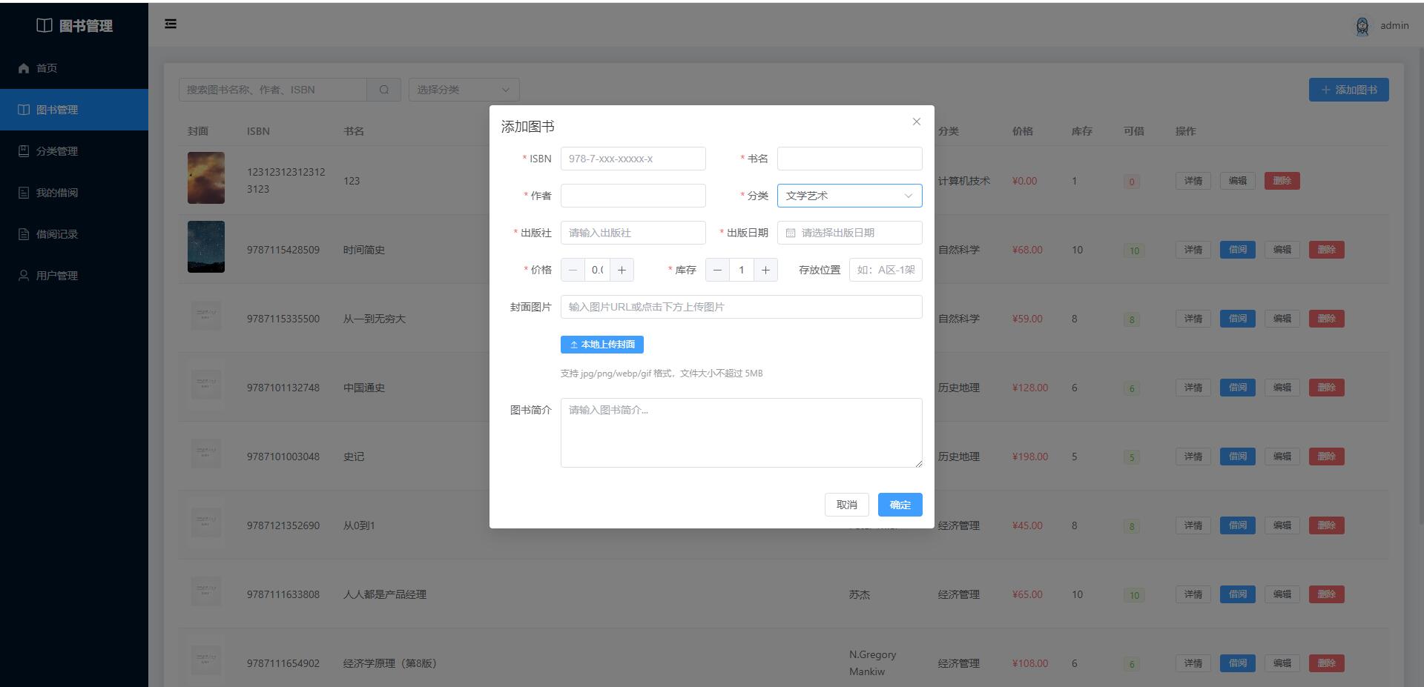Click the calendar icon in 出版日期 field

point(790,233)
